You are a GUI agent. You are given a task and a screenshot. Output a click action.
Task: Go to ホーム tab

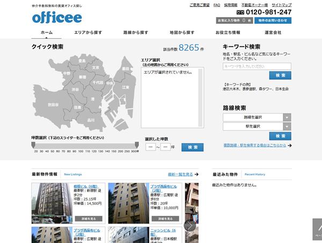click(x=47, y=32)
